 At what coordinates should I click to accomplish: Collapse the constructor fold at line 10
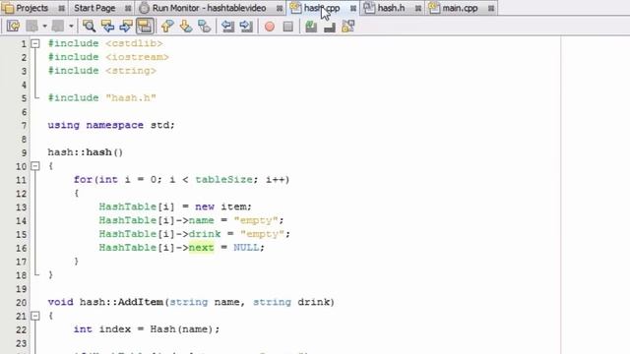pyautogui.click(x=35, y=166)
